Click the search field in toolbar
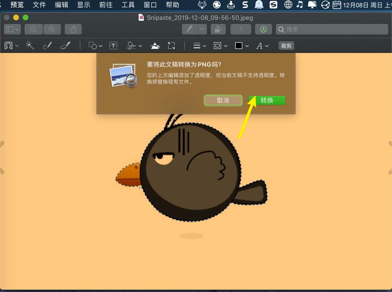The width and height of the screenshot is (392, 292). 332,29
